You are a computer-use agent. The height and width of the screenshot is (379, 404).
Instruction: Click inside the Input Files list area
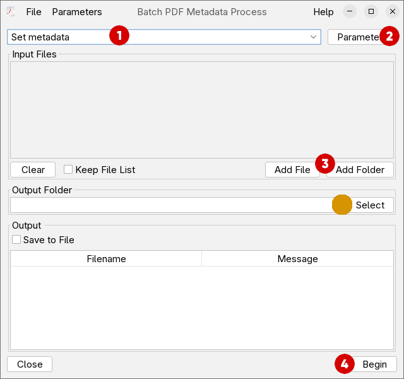point(202,110)
